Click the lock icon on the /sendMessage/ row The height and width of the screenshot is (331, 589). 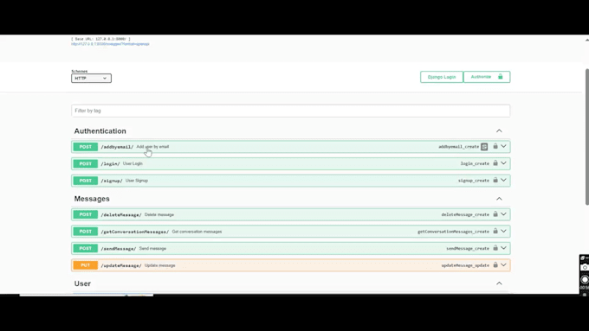click(495, 248)
